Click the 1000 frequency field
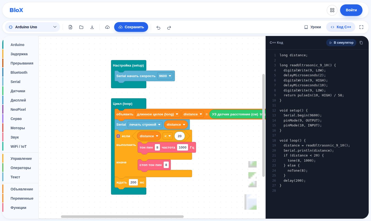The width and height of the screenshot is (371, 221). point(182,147)
